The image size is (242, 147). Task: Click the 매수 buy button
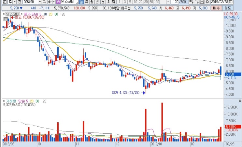click(216, 8)
